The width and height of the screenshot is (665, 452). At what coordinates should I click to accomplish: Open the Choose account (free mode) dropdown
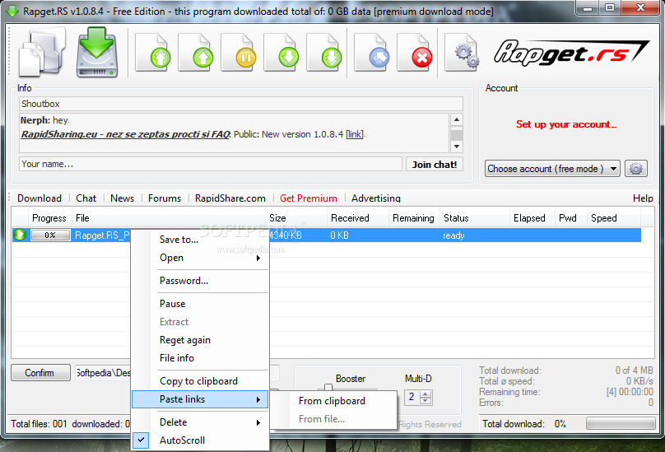[552, 169]
